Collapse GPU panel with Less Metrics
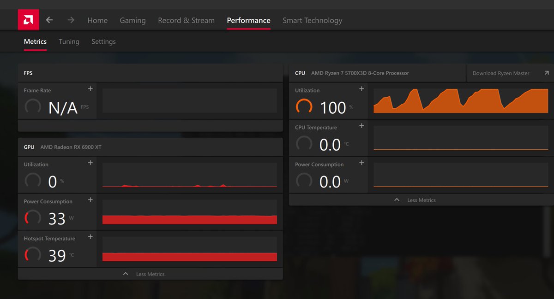The height and width of the screenshot is (299, 554). pyautogui.click(x=150, y=274)
